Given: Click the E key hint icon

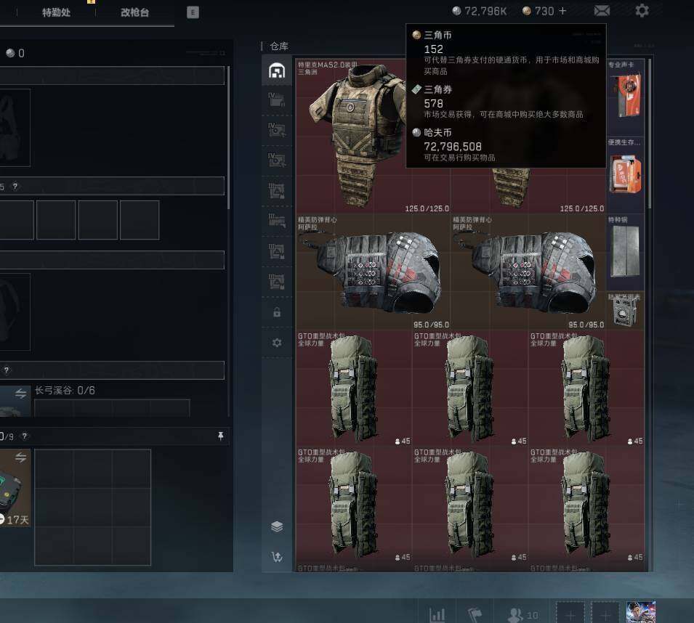Looking at the screenshot, I should (x=193, y=12).
